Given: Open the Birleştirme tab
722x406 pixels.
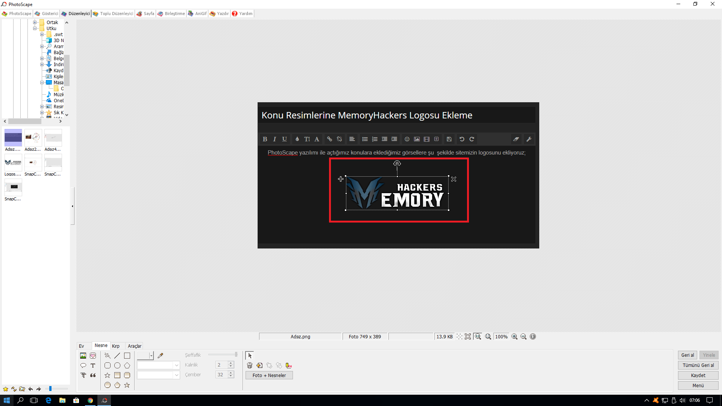Looking at the screenshot, I should coord(171,14).
